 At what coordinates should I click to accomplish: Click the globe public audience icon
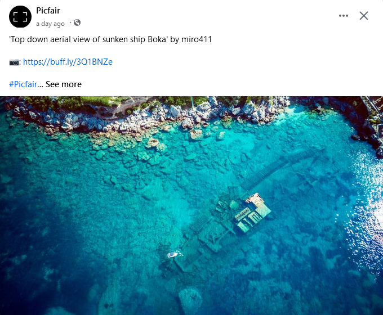coord(77,22)
